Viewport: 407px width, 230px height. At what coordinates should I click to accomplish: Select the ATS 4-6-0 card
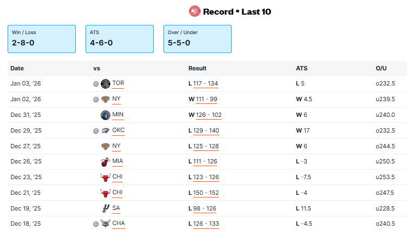120,38
